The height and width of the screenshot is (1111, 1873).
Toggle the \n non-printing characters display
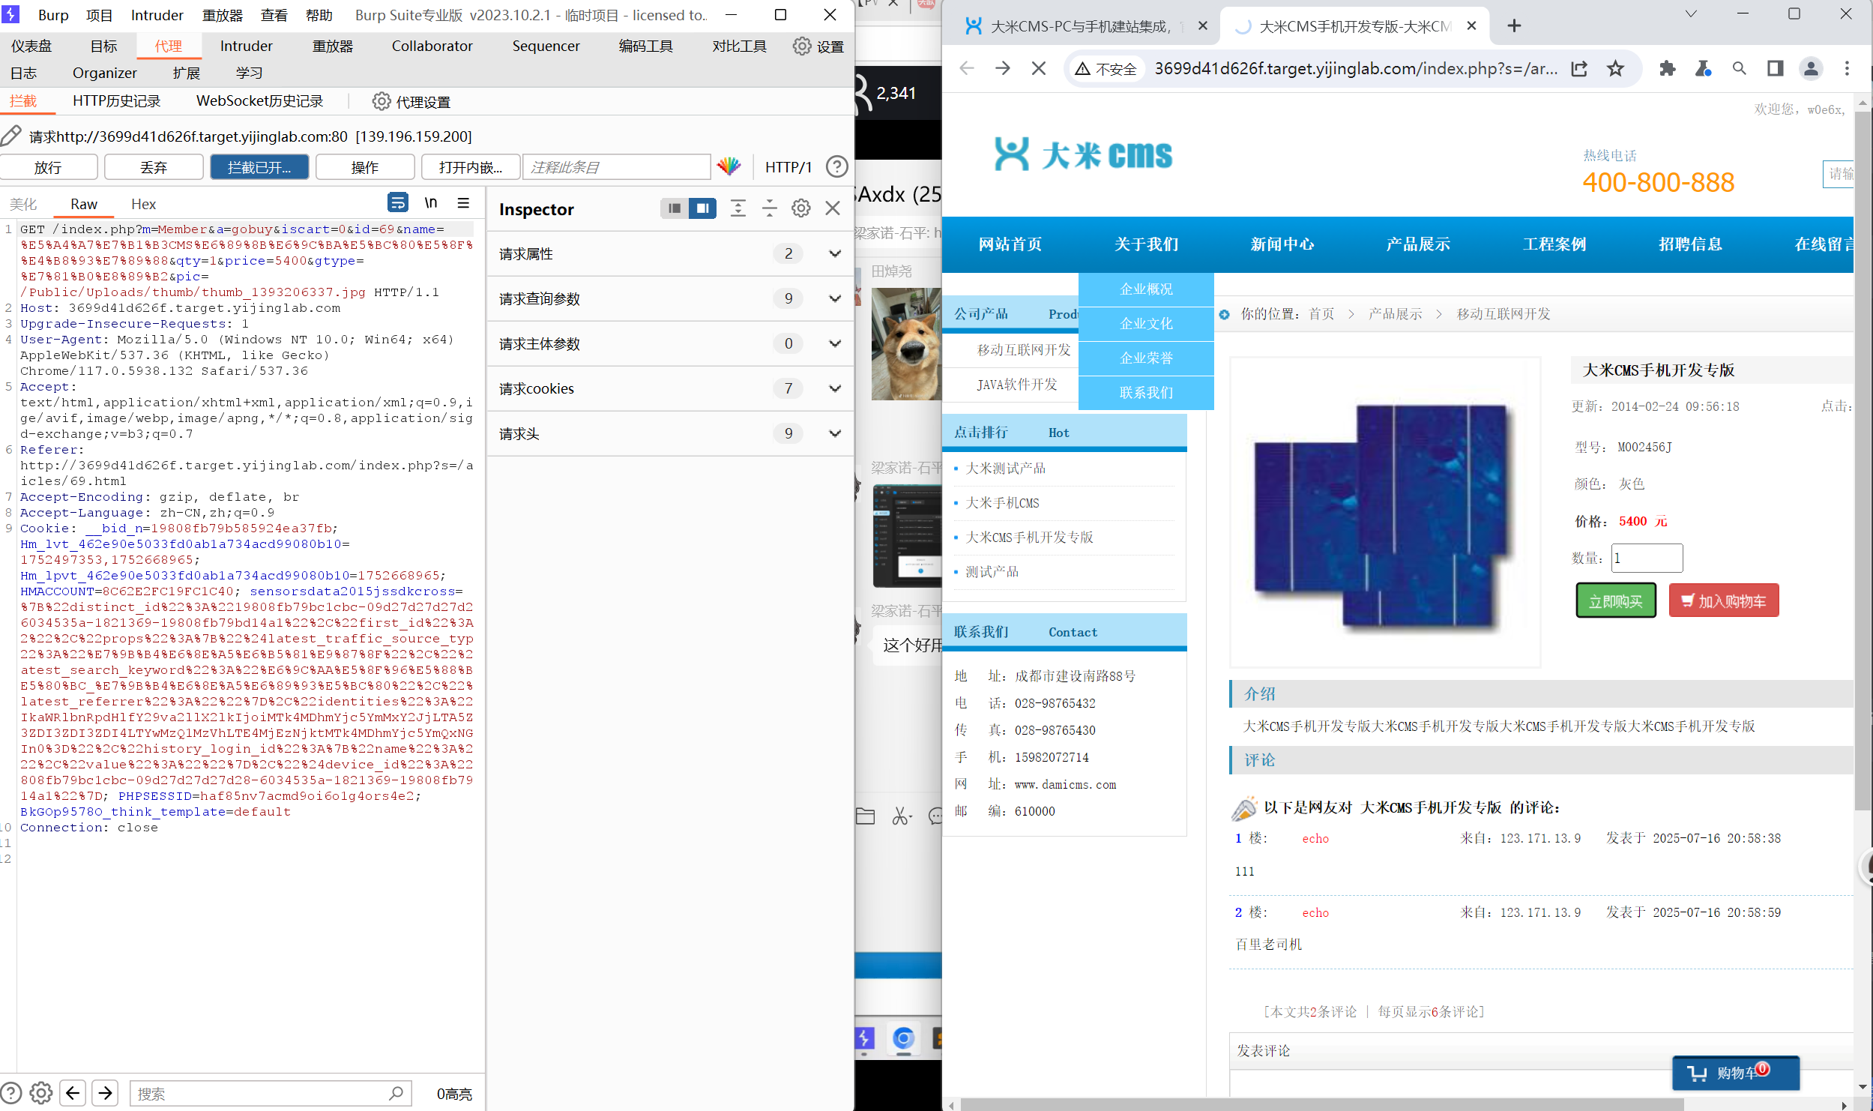(431, 203)
